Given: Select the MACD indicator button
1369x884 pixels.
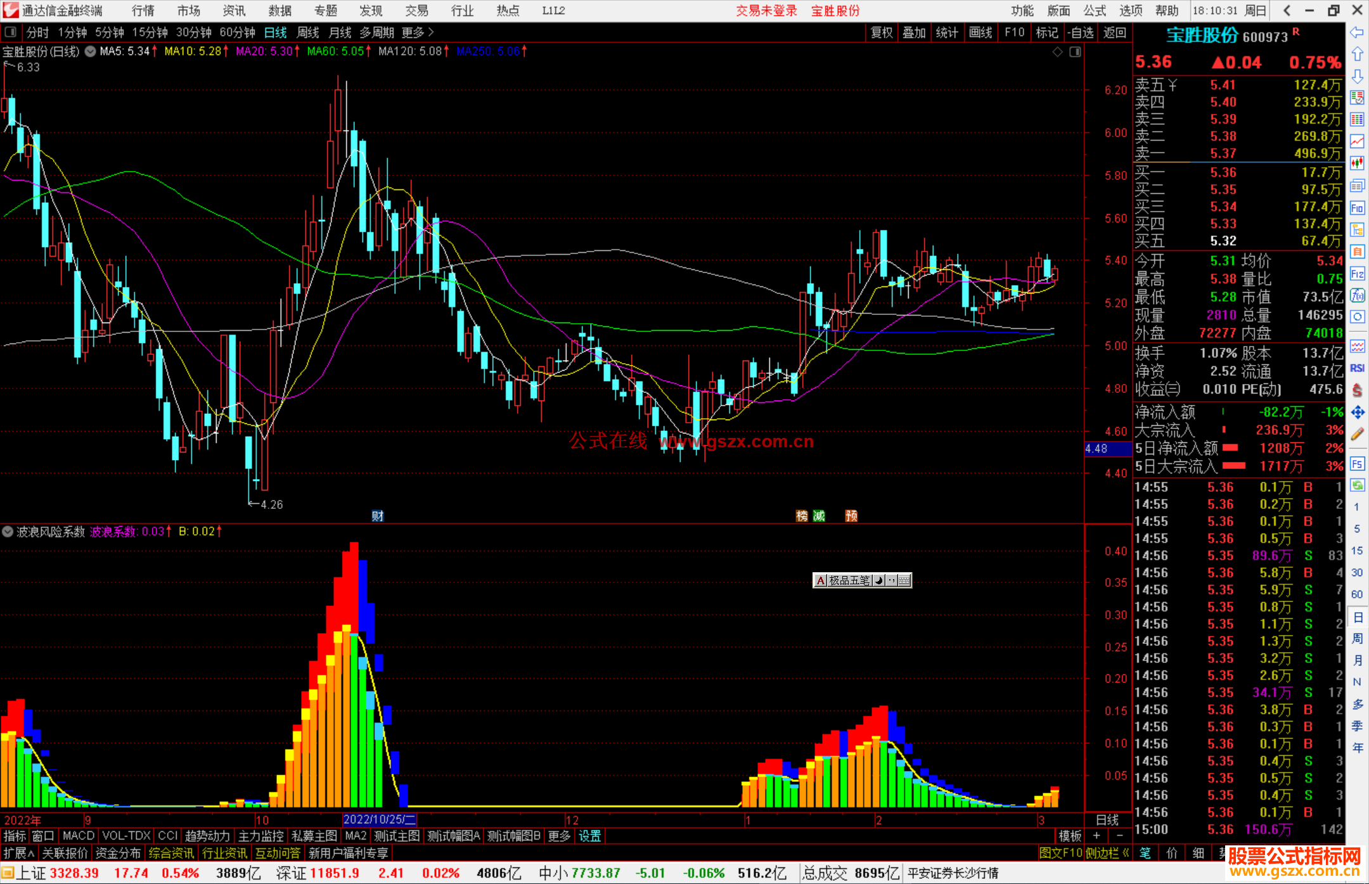Looking at the screenshot, I should pos(79,836).
